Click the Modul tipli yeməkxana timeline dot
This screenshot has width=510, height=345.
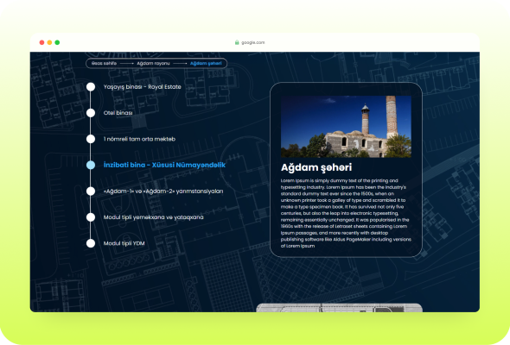[x=91, y=217]
